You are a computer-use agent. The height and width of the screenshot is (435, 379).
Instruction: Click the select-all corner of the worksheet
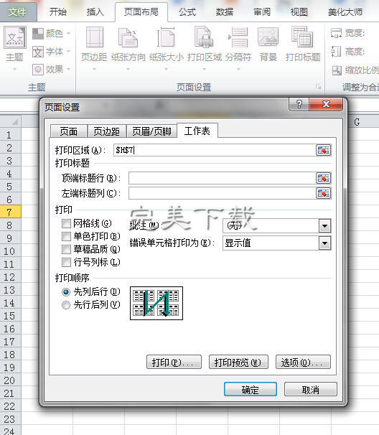click(x=11, y=121)
